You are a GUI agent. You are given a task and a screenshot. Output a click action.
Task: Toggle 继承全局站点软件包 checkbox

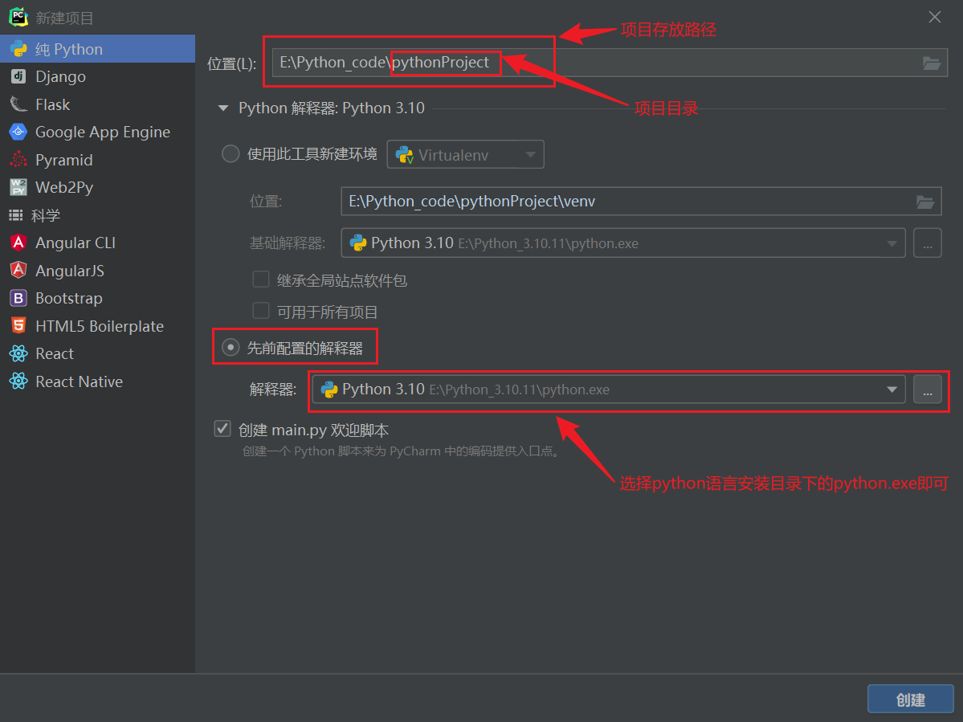click(x=261, y=280)
